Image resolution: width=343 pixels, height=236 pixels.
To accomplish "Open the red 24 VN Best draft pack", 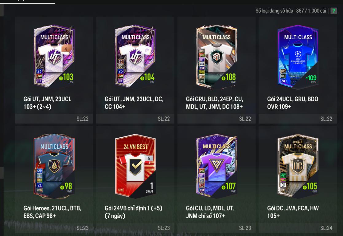I will tap(135, 166).
